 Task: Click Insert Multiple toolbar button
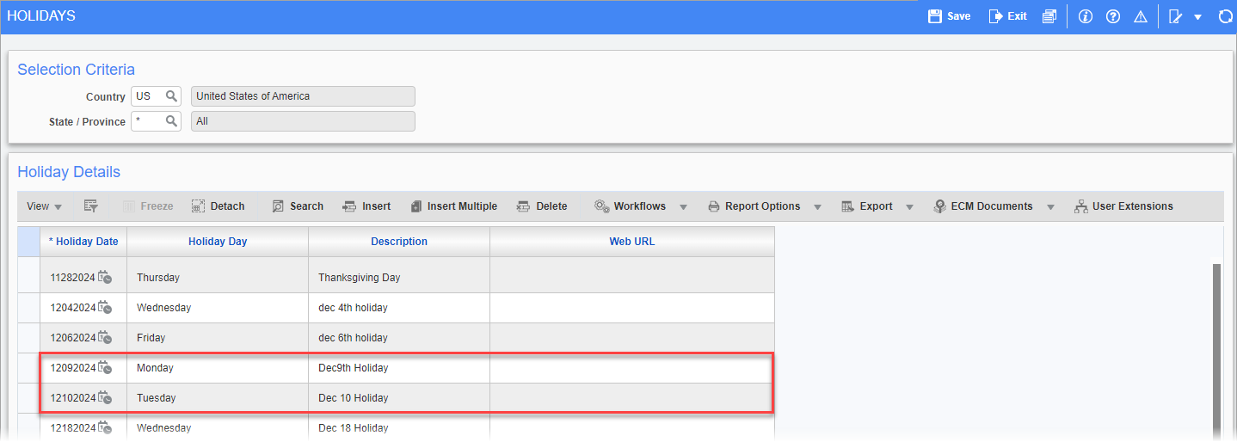(454, 206)
